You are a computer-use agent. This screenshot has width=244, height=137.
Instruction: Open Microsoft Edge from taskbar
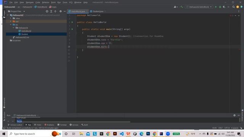[x=141, y=134]
